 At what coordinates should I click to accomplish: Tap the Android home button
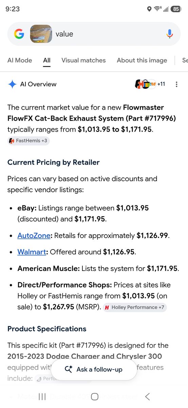coord(95,396)
